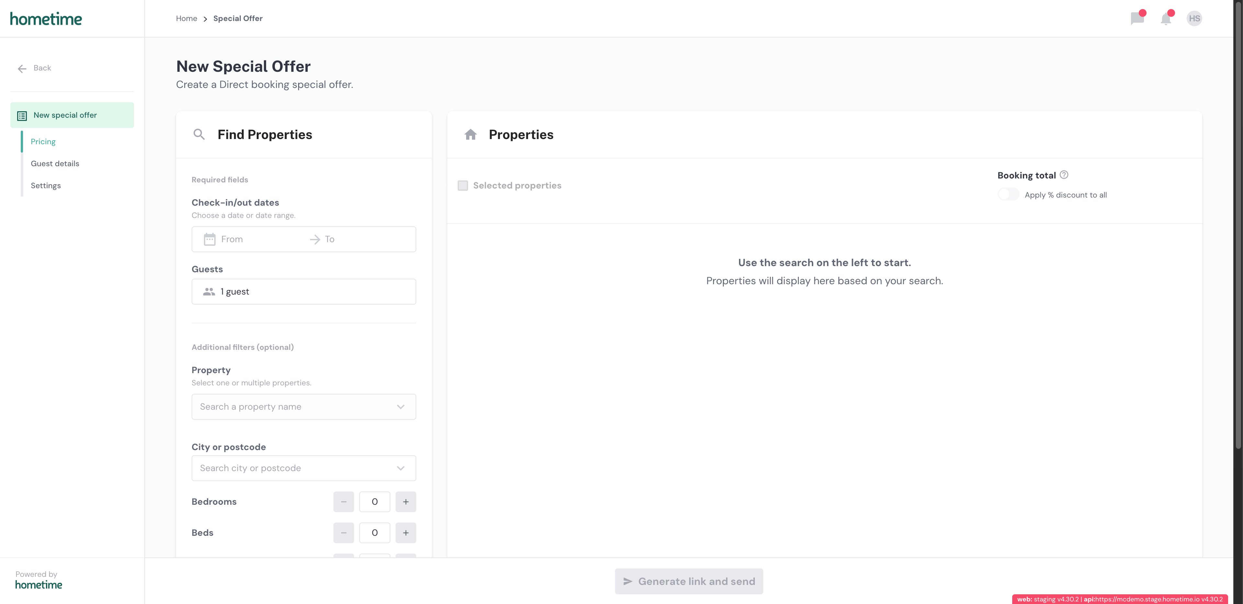Decrease the Beds count
This screenshot has width=1243, height=604.
pyautogui.click(x=343, y=533)
